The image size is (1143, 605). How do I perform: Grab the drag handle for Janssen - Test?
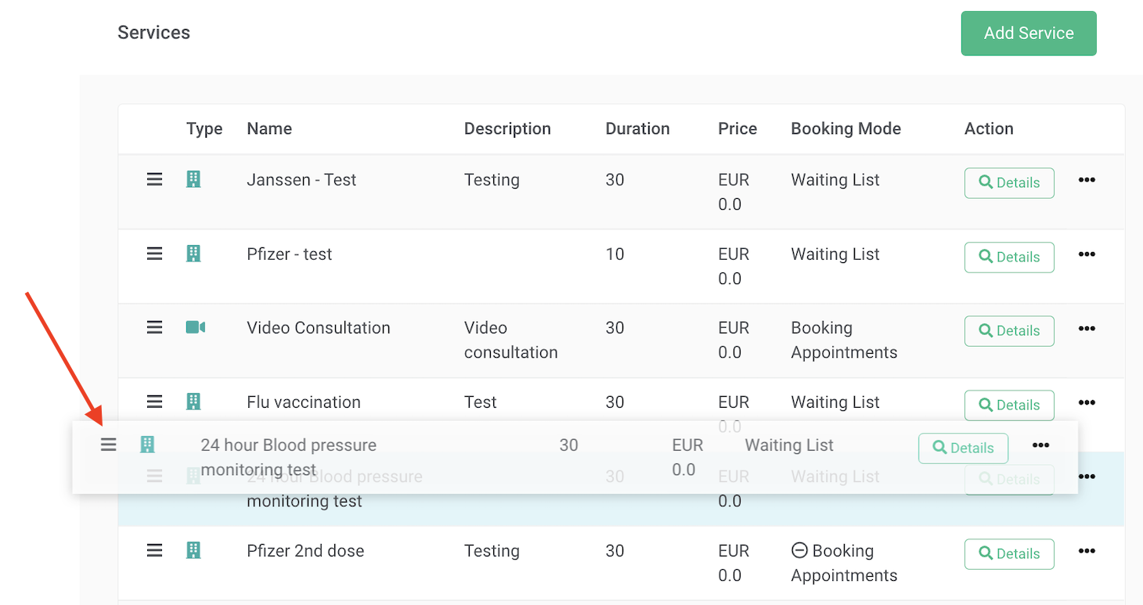(155, 179)
